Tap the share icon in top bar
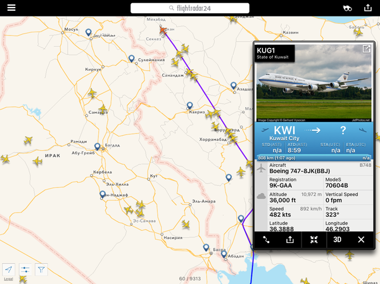This screenshot has width=380, height=284. 367,8
